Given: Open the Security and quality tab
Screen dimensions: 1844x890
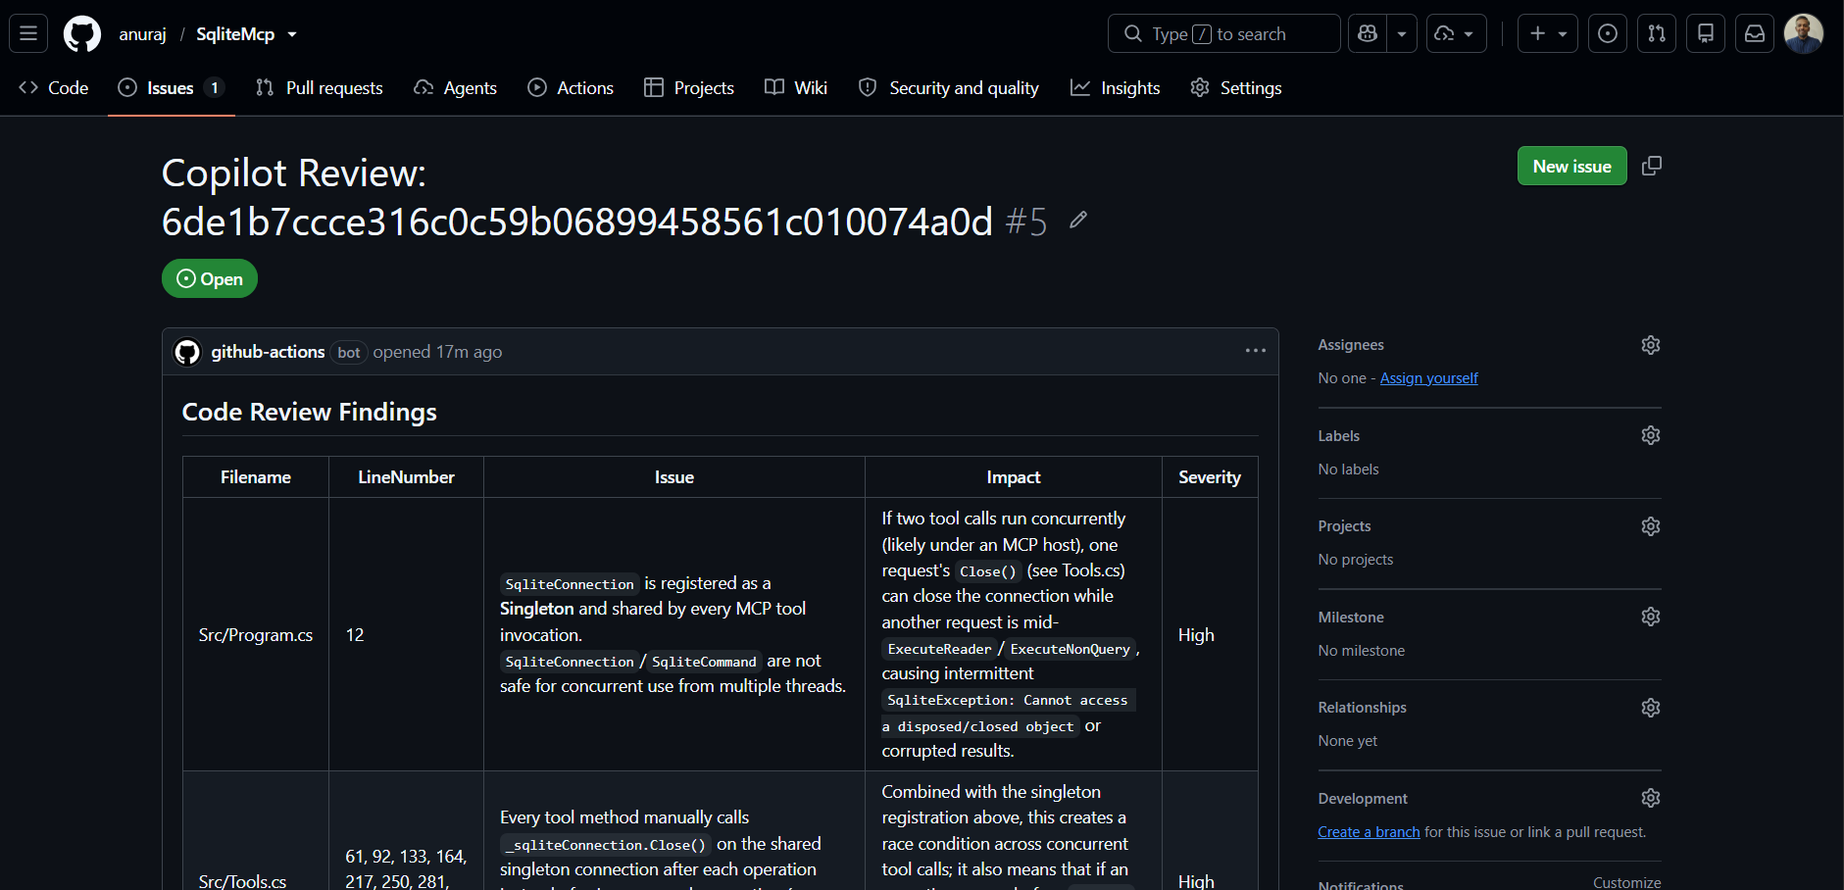Looking at the screenshot, I should (948, 87).
